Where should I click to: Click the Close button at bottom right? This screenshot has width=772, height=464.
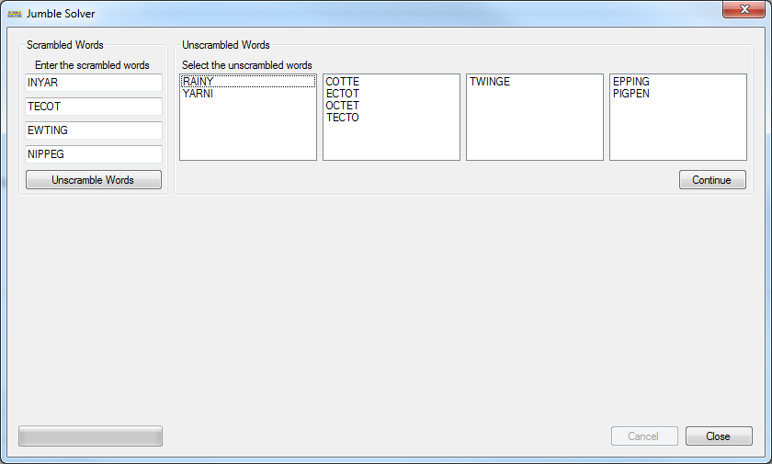719,436
